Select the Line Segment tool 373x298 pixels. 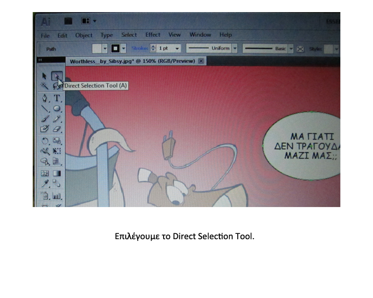45,109
